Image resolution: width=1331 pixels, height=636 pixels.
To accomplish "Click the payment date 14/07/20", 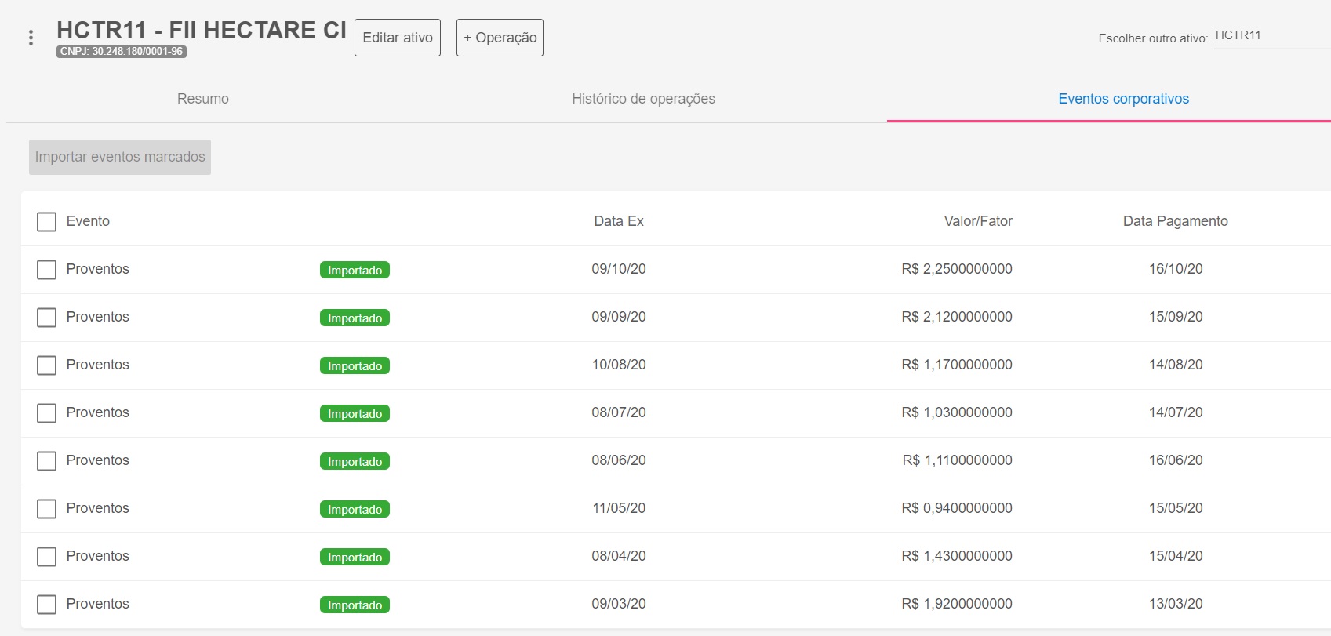I will (x=1176, y=412).
